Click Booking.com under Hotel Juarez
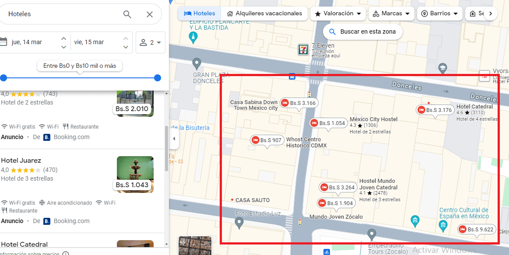This screenshot has height=255, width=509. click(x=71, y=221)
